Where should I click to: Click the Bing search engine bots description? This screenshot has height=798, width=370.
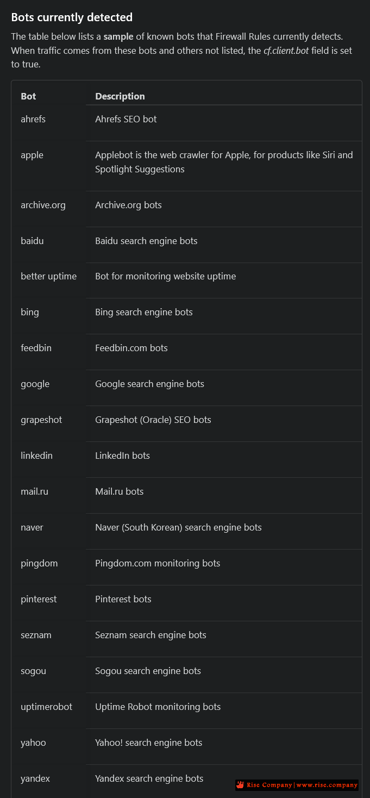144,312
